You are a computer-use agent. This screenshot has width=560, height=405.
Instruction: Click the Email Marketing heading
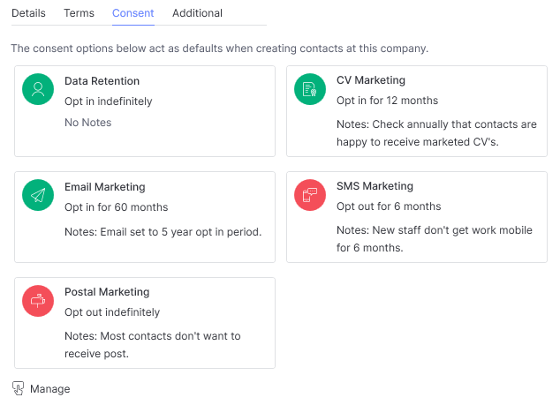[104, 187]
